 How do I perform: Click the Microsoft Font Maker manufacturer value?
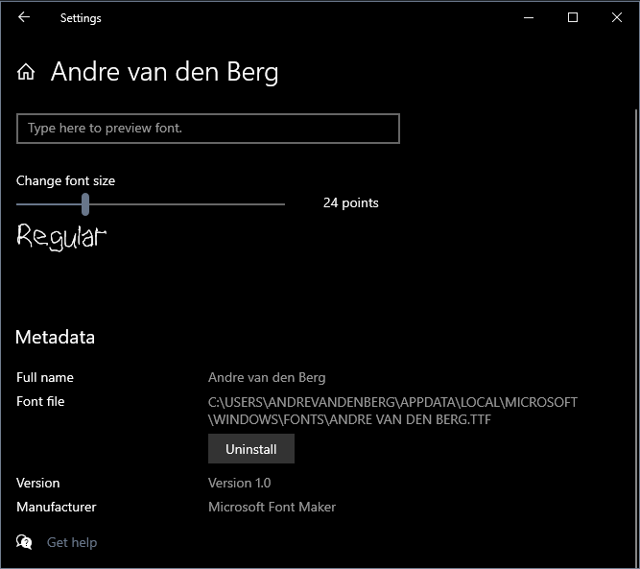(272, 507)
